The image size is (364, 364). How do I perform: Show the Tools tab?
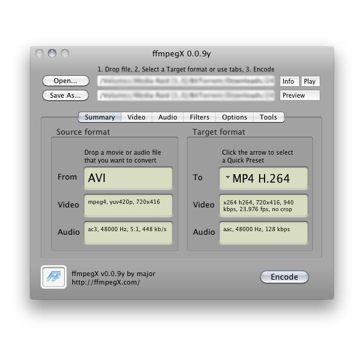(x=268, y=117)
